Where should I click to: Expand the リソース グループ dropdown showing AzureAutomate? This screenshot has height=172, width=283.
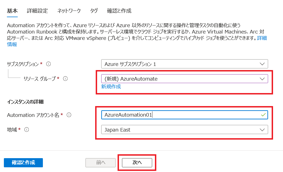[x=185, y=79]
